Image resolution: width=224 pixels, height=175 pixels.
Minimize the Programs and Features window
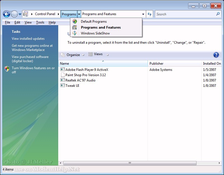click(193, 6)
